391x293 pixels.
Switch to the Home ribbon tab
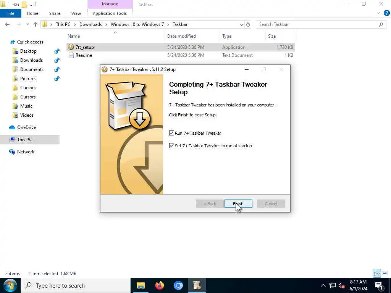tap(32, 13)
